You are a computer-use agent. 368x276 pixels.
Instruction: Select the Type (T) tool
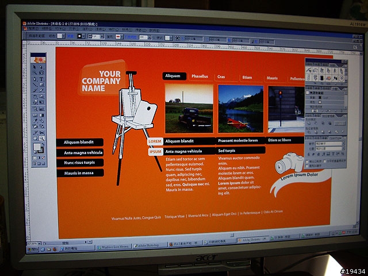[x=41, y=79]
